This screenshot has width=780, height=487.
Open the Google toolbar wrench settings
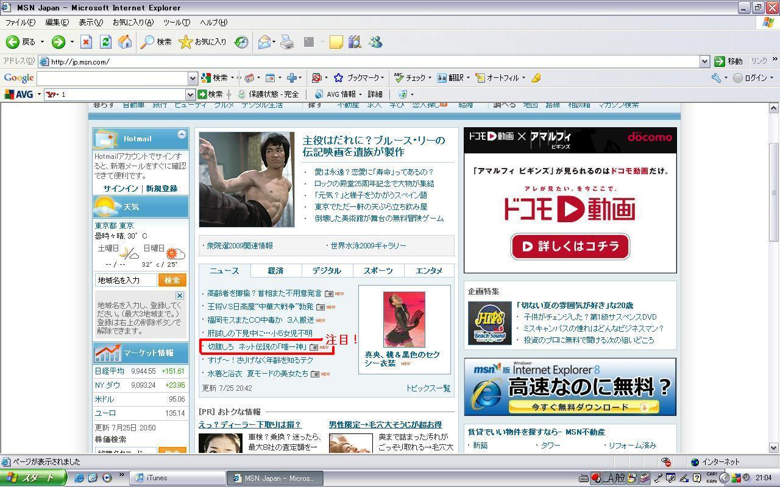716,78
